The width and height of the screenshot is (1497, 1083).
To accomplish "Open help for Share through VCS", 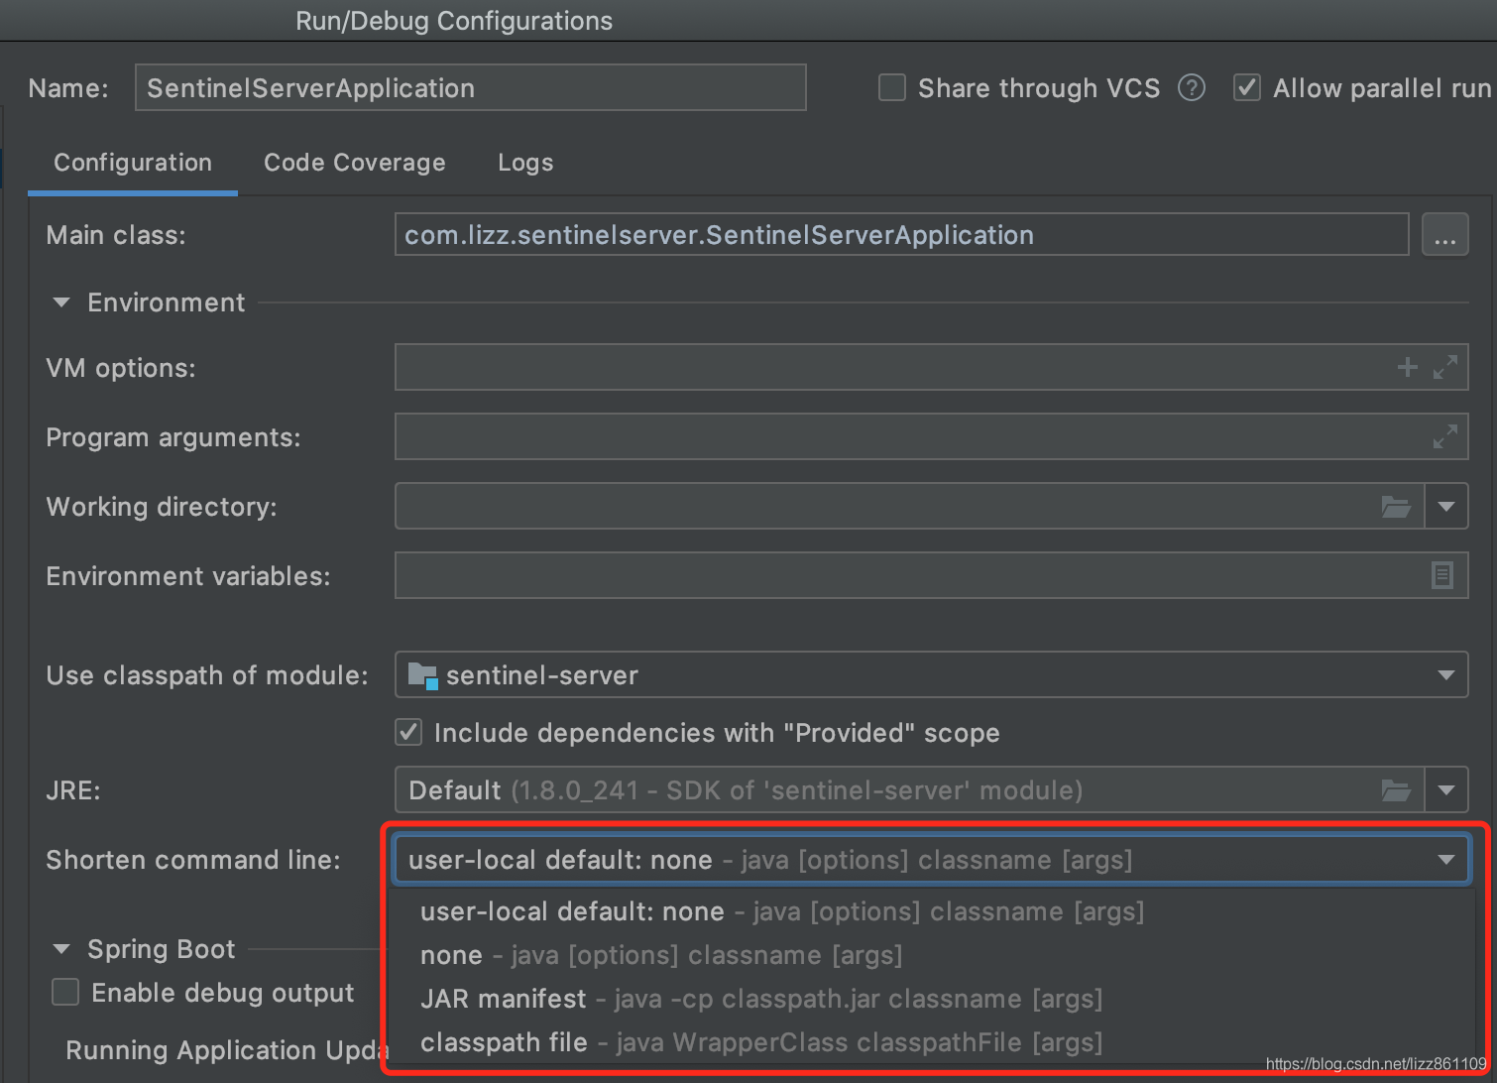I will point(1192,88).
